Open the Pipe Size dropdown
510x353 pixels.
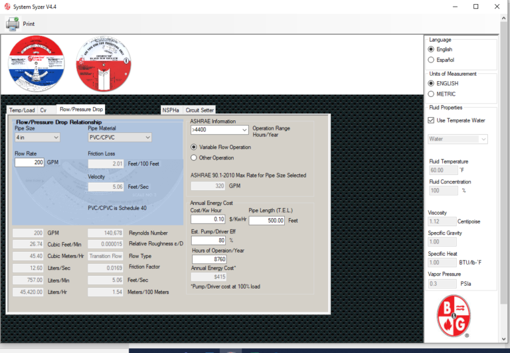(x=37, y=138)
